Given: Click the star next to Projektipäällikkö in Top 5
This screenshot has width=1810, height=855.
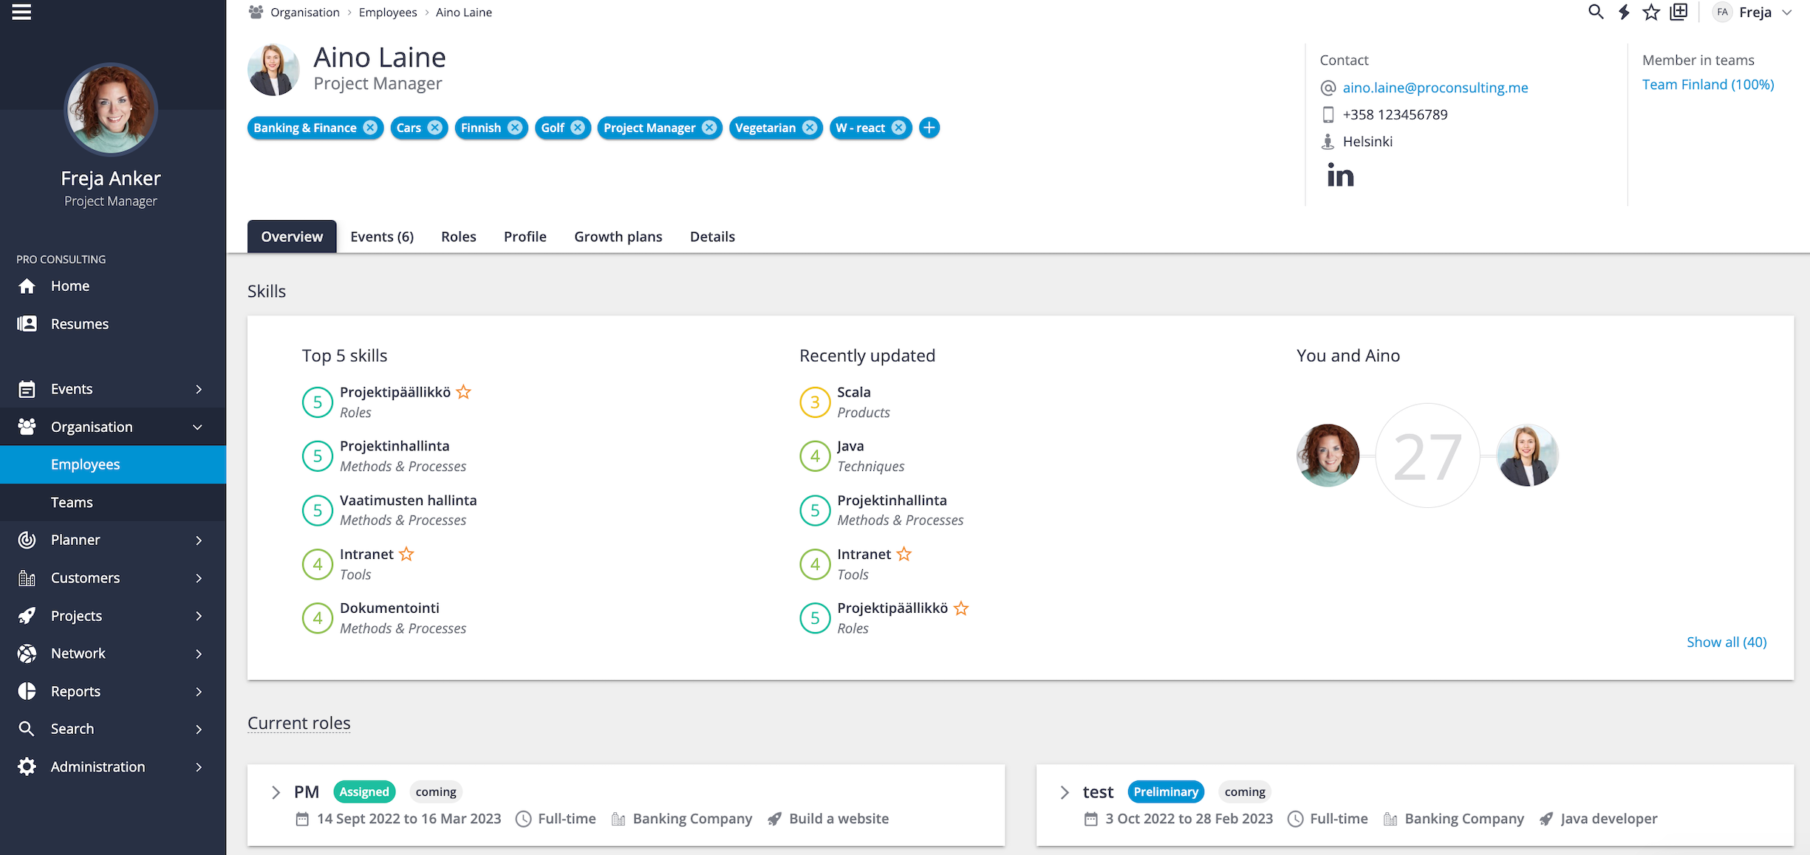Looking at the screenshot, I should click(463, 392).
